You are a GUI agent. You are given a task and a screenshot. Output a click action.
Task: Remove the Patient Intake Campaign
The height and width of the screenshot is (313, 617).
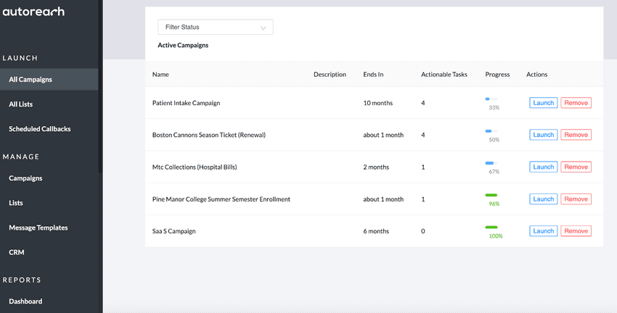(x=576, y=103)
